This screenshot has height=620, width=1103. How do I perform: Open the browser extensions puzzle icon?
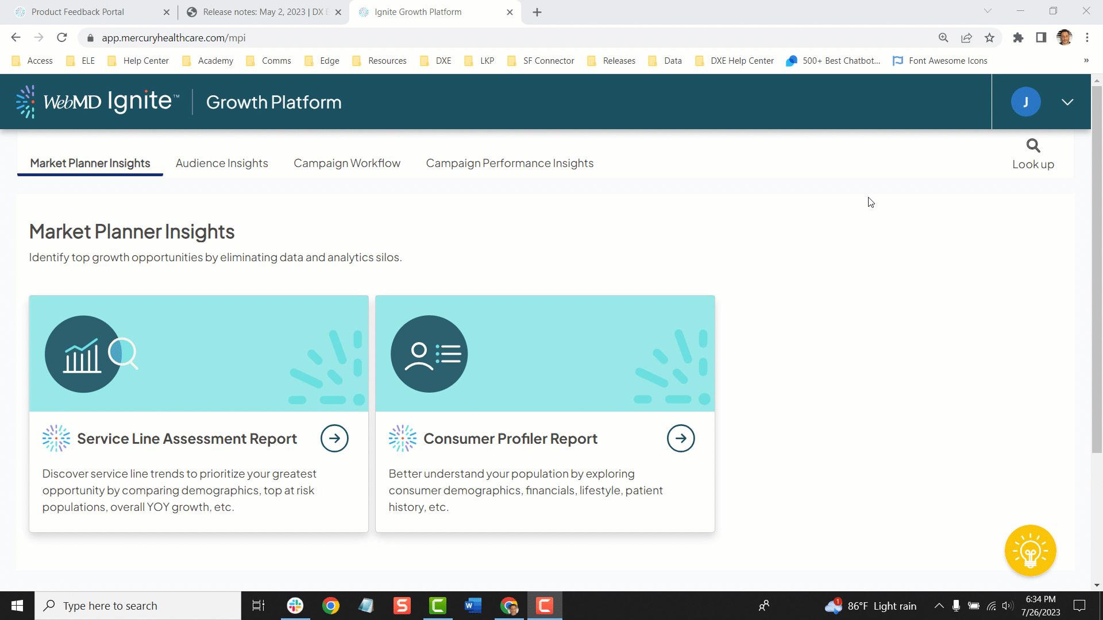(x=1018, y=38)
